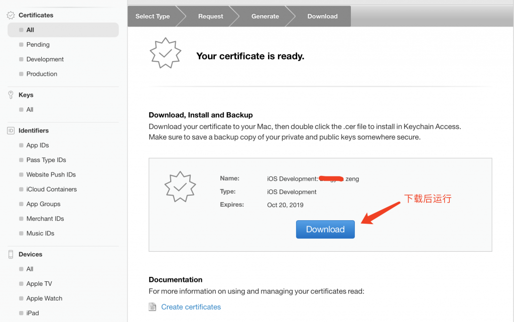Show Pending certificates
514x322 pixels.
38,45
